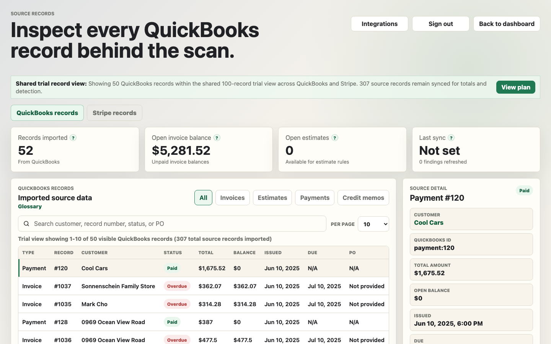Click the $1,675.52 total amount in Source detail
551x344 pixels.
click(x=429, y=273)
